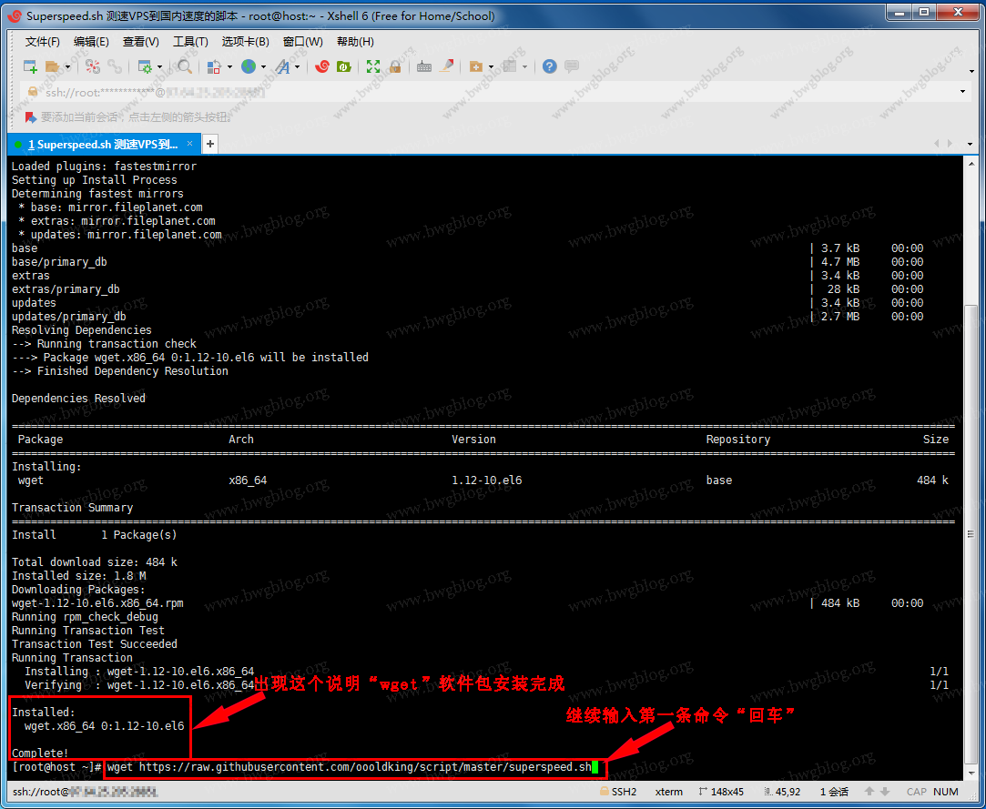Open the session Properties gear icon

point(145,66)
